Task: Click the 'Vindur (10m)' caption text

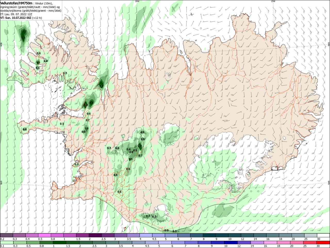Action: click(44, 3)
